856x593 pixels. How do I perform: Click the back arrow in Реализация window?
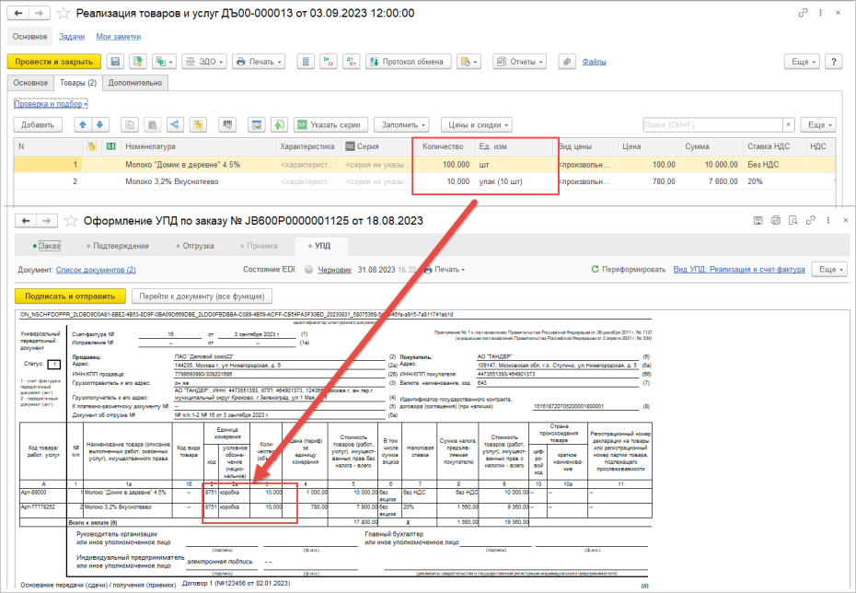[18, 13]
